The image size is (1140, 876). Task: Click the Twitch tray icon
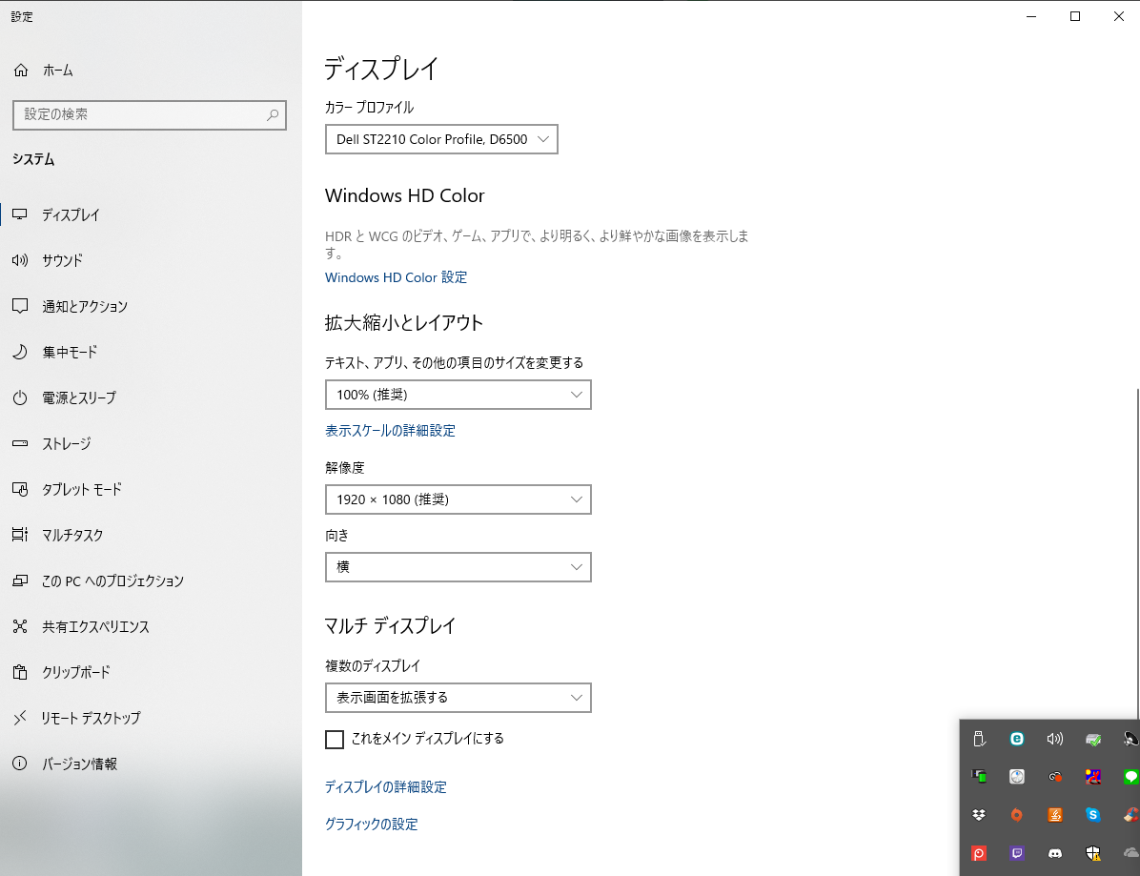pos(1017,853)
